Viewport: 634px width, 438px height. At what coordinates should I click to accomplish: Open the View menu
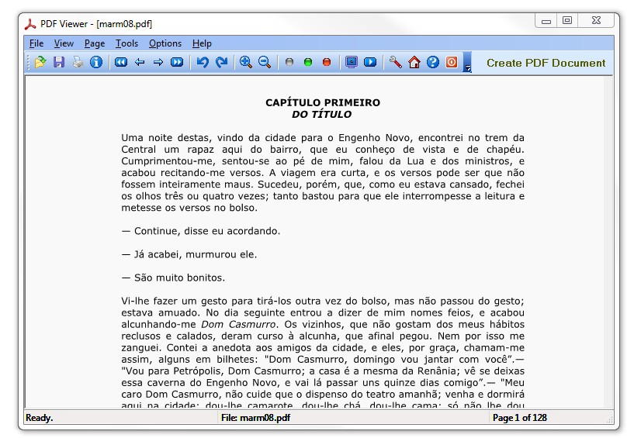pyautogui.click(x=64, y=43)
